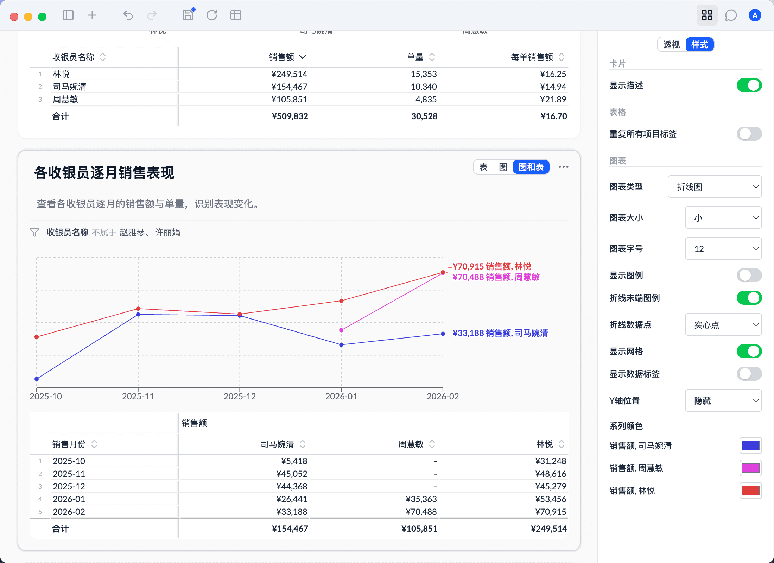The image size is (774, 563).
Task: Select 表 view tab
Action: click(x=483, y=167)
